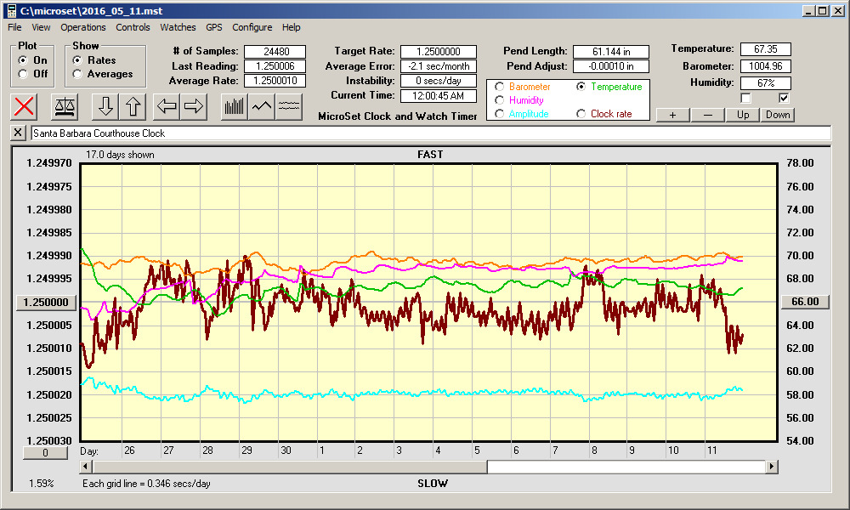Open the File menu

coord(14,27)
